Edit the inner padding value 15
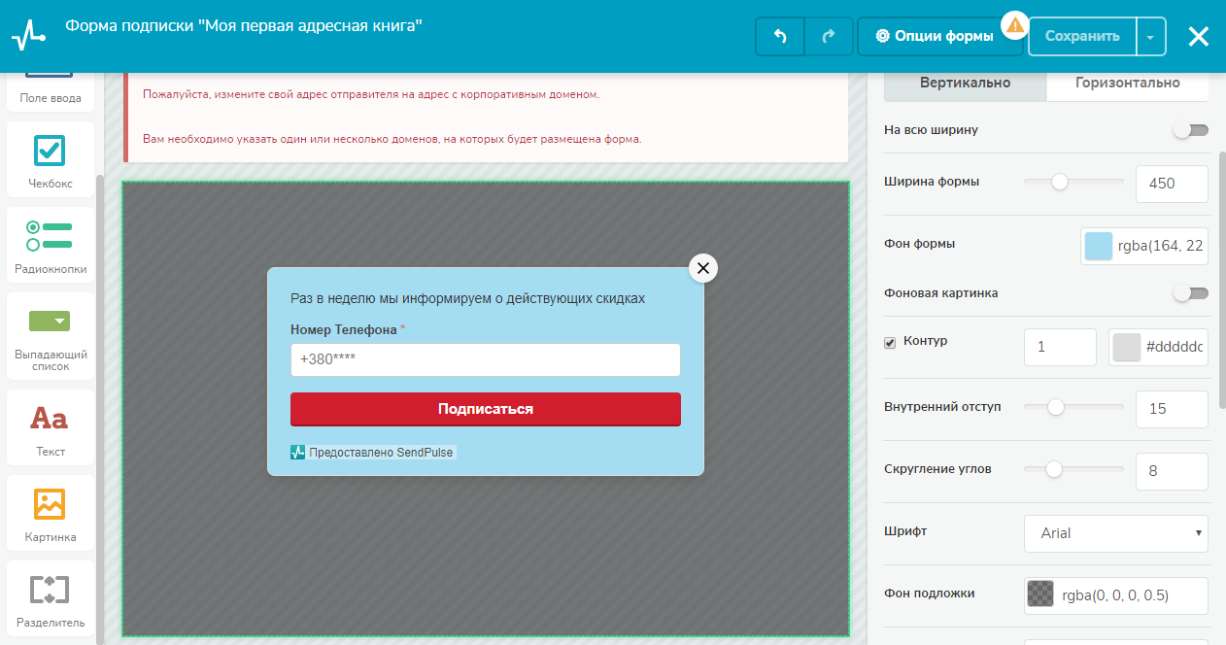 tap(1172, 409)
